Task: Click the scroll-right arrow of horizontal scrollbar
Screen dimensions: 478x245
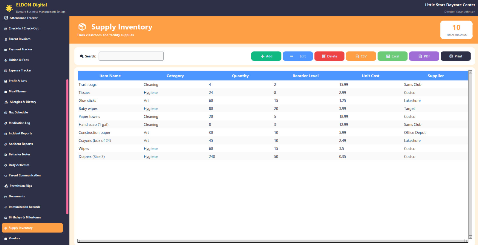Action: 466,241
